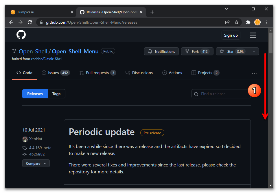Click the Find a release search field
The height and width of the screenshot is (193, 278).
[x=221, y=94]
